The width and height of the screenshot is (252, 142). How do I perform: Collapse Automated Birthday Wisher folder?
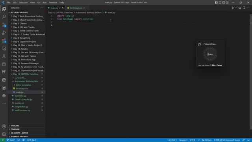27,81
